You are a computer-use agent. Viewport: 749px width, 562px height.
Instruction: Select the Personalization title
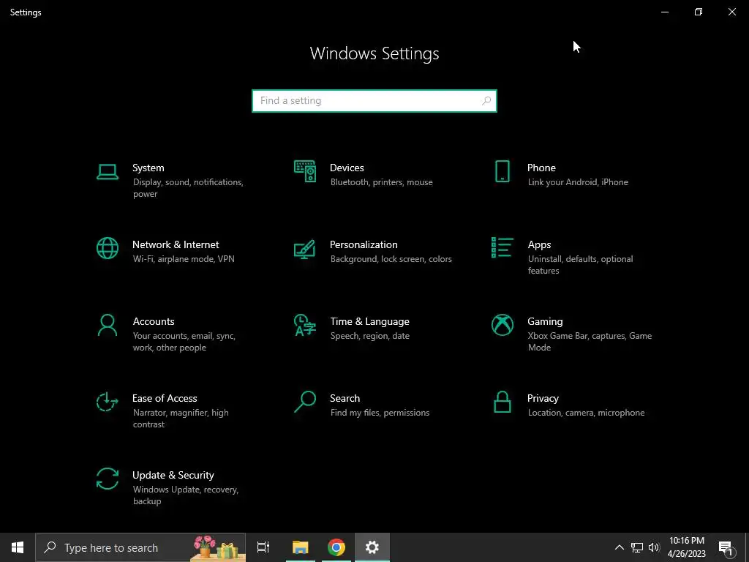coord(364,244)
